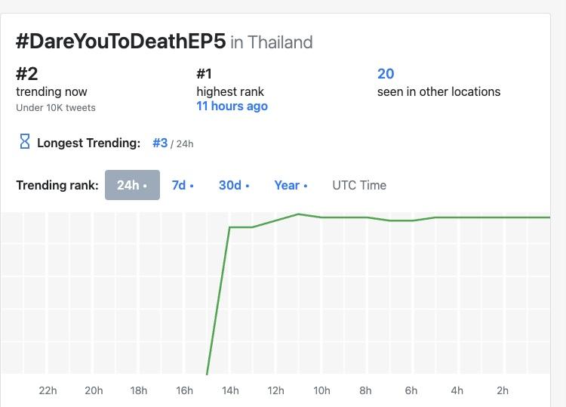
Task: Click the green line peak on the chart
Action: coord(299,214)
